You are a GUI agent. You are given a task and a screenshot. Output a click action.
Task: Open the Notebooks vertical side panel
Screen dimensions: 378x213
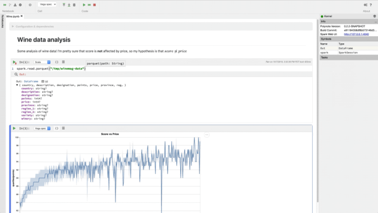tap(2, 21)
